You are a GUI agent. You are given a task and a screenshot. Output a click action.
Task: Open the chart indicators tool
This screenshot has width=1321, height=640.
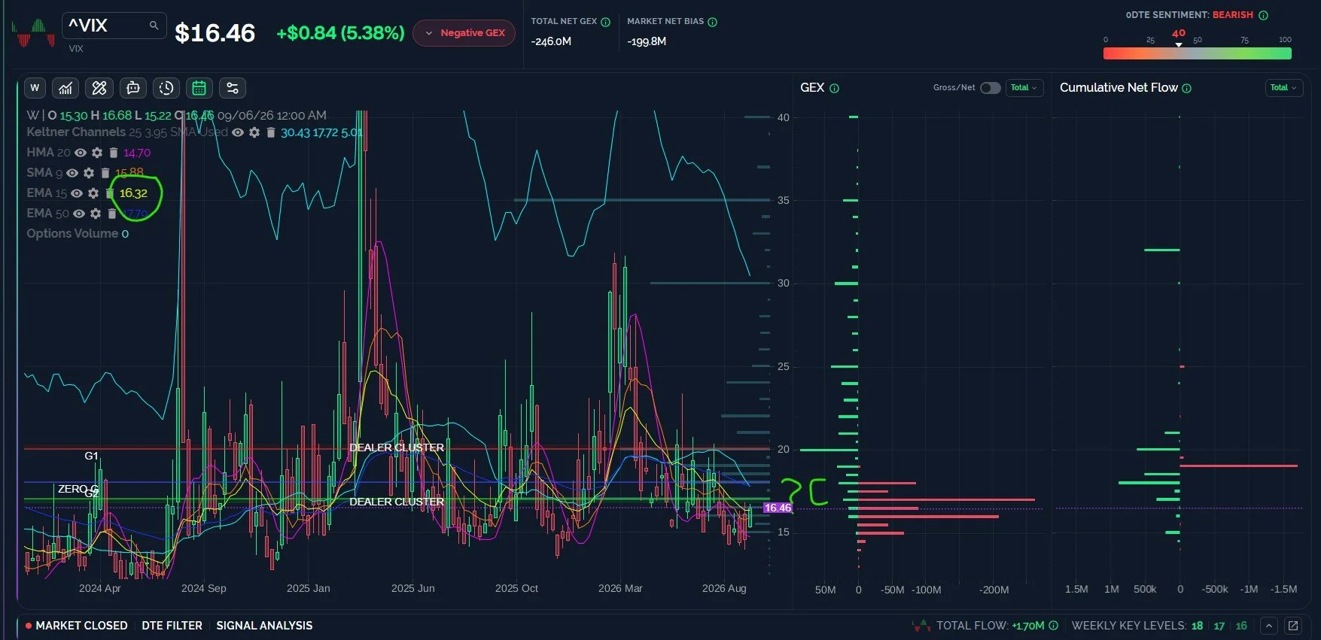tap(65, 88)
